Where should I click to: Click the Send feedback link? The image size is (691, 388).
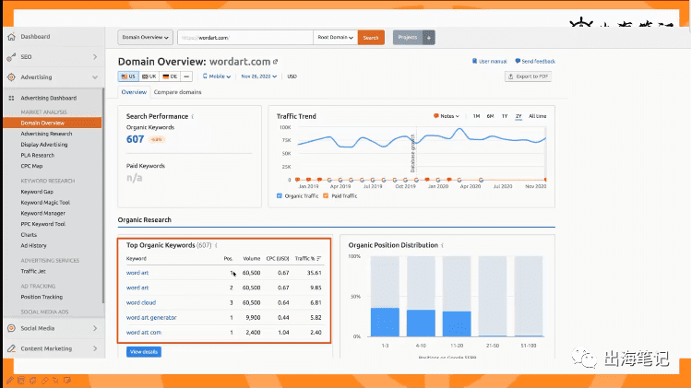click(x=538, y=61)
